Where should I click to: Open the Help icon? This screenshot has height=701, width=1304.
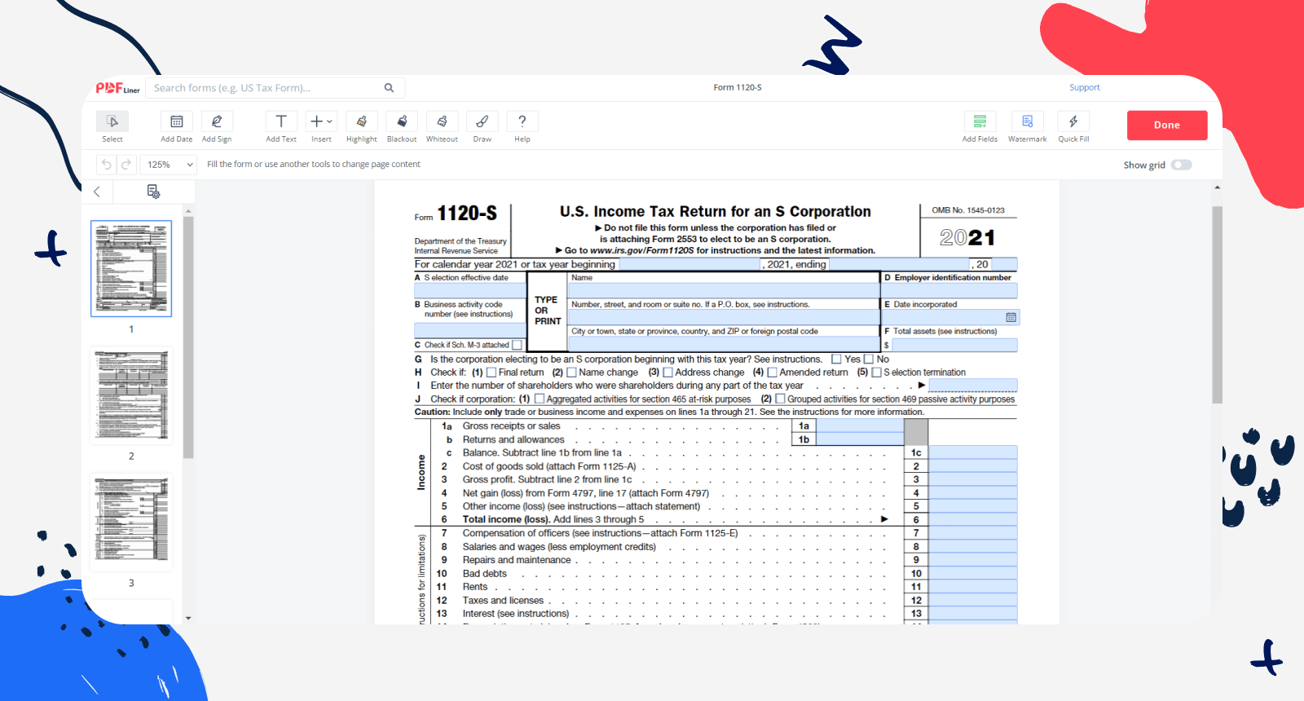point(522,121)
